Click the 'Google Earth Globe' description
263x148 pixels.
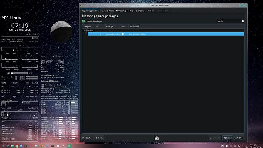tap(137, 34)
